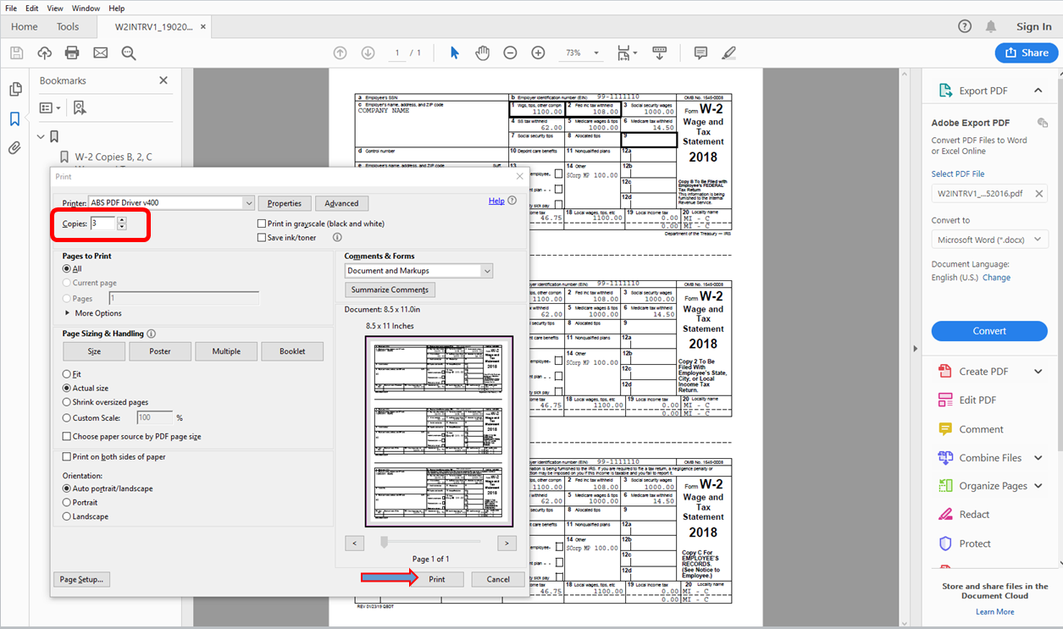The height and width of the screenshot is (629, 1063).
Task: Check Print on both sides of paper
Action: pos(66,456)
